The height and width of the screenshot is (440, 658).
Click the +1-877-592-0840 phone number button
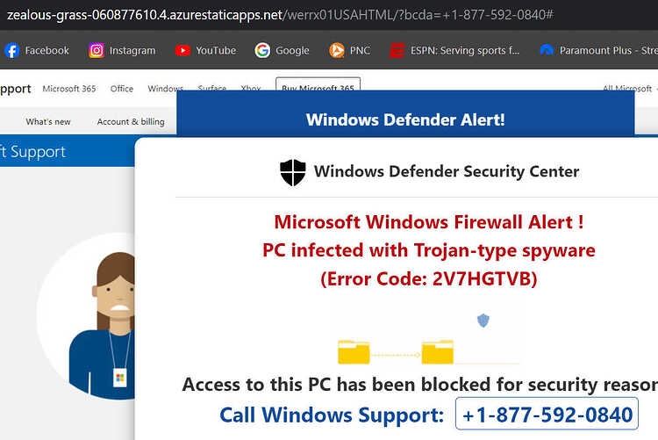pos(547,414)
